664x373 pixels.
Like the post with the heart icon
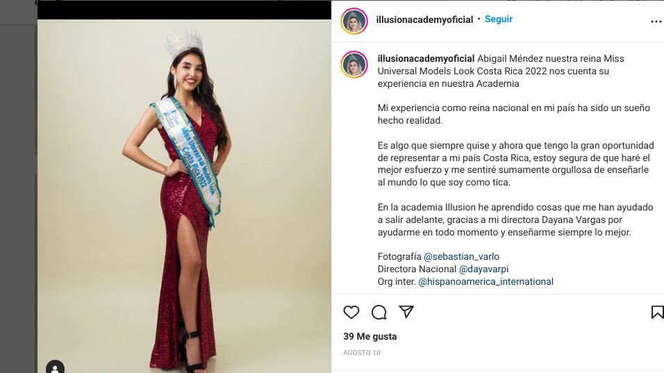tap(351, 313)
